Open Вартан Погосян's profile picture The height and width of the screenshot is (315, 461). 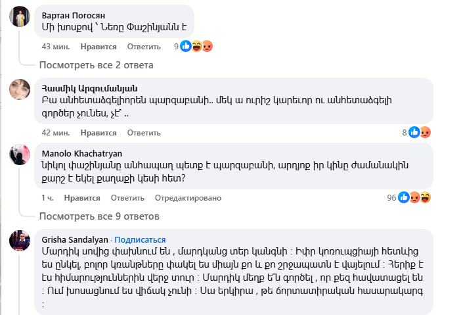20,18
